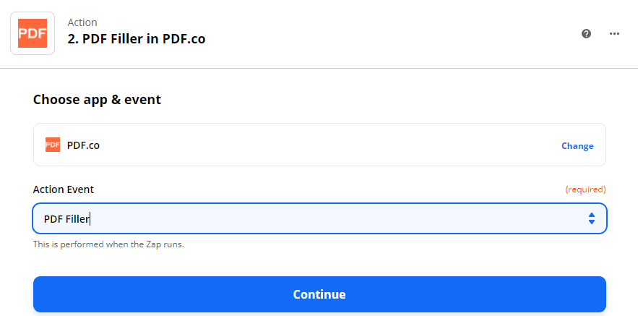Image resolution: width=638 pixels, height=316 pixels.
Task: Click the step title "2. PDF Filler in PDF.co"
Action: pyautogui.click(x=137, y=39)
